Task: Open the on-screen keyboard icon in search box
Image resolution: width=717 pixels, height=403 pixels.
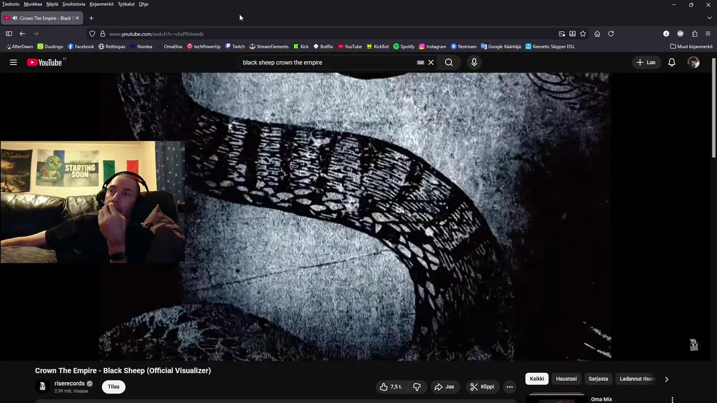Action: click(420, 63)
